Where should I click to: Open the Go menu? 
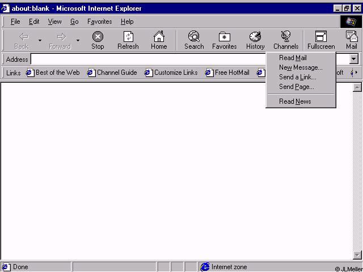pyautogui.click(x=74, y=22)
